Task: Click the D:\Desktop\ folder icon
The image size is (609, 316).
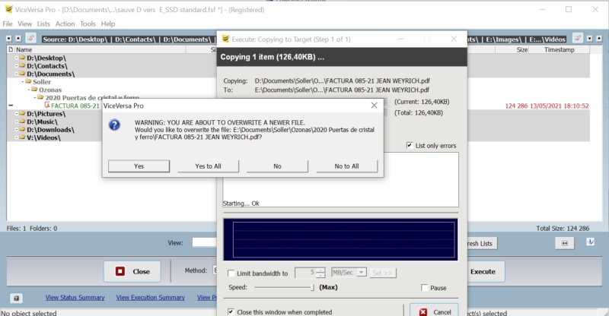Action: point(23,58)
